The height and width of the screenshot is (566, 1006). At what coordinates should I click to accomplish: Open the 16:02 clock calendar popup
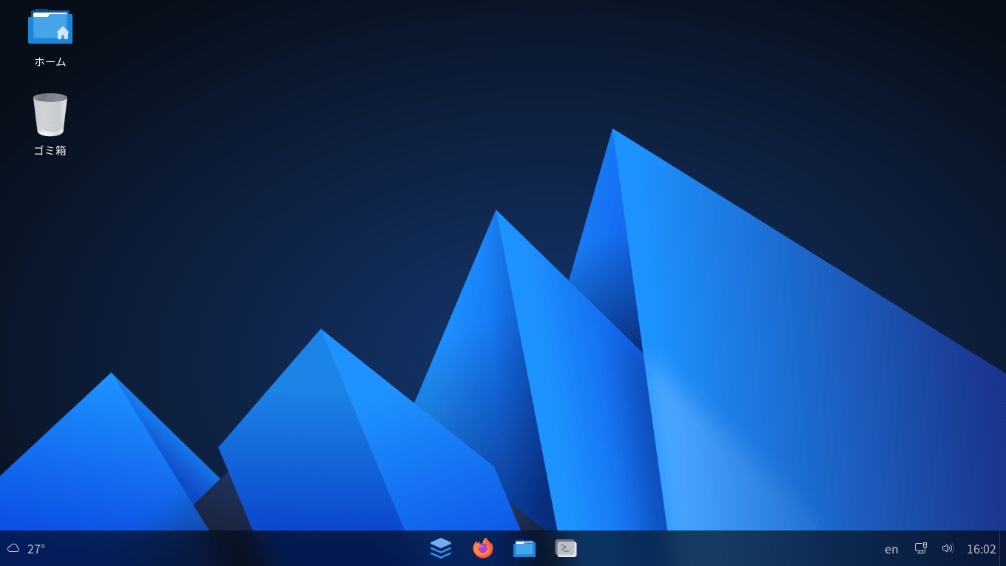point(981,549)
